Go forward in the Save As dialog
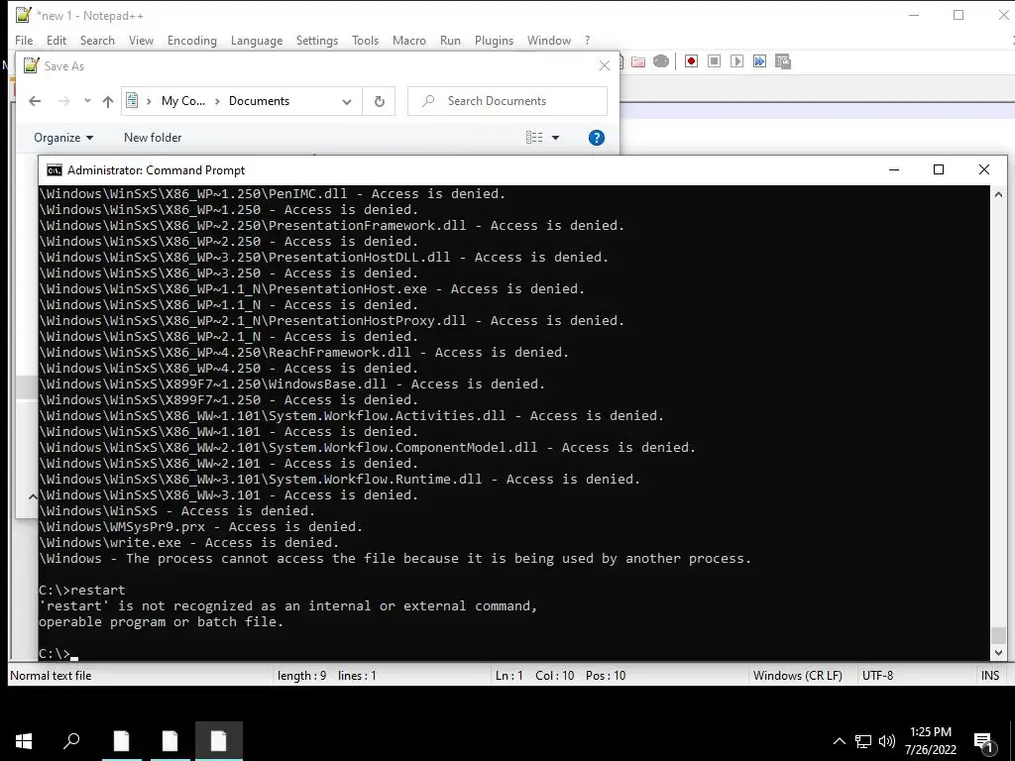The width and height of the screenshot is (1015, 761). tap(63, 101)
